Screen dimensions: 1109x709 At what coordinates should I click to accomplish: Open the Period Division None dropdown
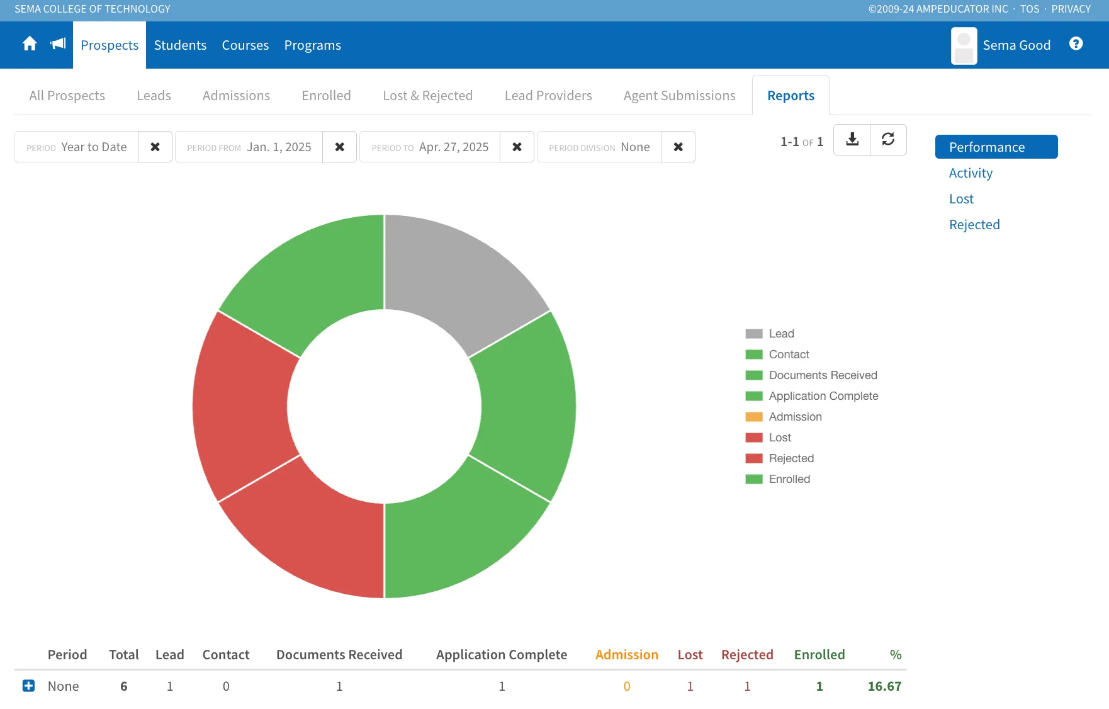pyautogui.click(x=599, y=147)
